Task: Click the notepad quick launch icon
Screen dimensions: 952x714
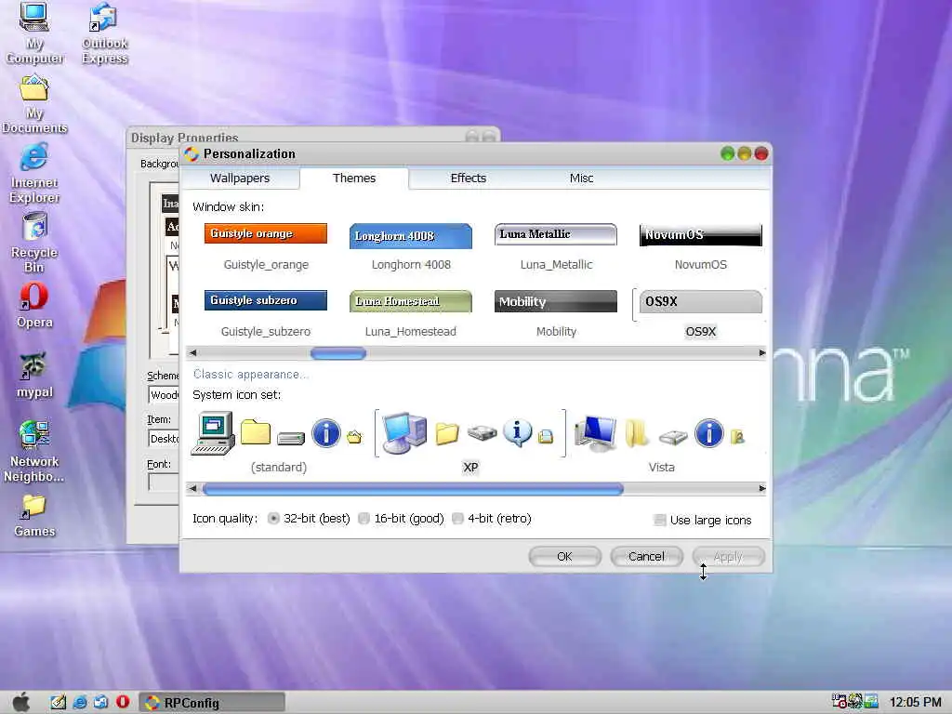Action: point(59,702)
